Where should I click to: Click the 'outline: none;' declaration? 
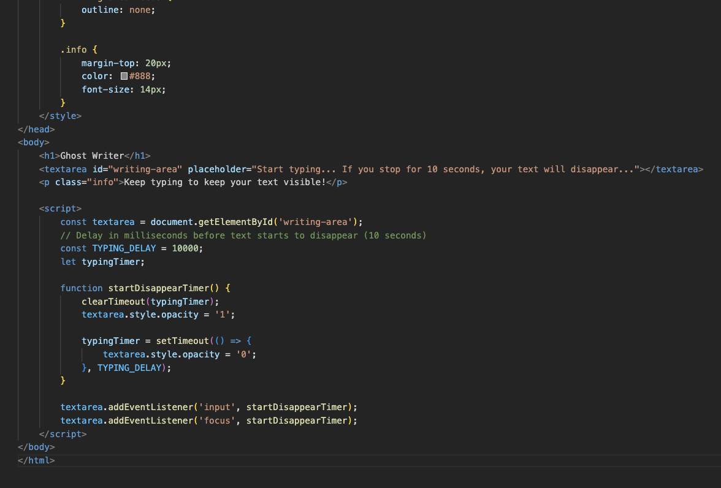(118, 10)
